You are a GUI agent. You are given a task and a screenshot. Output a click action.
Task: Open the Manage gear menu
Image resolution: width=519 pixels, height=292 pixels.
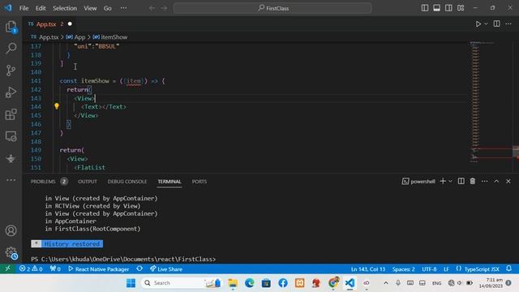click(11, 253)
